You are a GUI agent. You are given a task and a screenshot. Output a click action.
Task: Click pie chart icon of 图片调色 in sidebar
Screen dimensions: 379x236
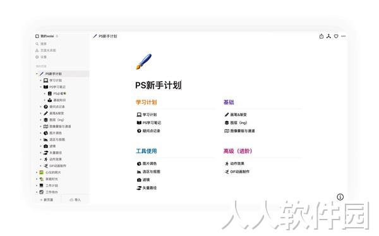tap(45, 133)
